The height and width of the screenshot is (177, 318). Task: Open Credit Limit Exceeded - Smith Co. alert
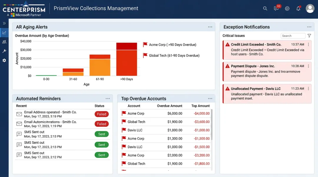tap(267, 50)
